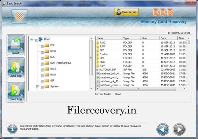Click the DDR_Miscellaneous folder icon in tree
Screen dimensions: 198x139
[47, 63]
